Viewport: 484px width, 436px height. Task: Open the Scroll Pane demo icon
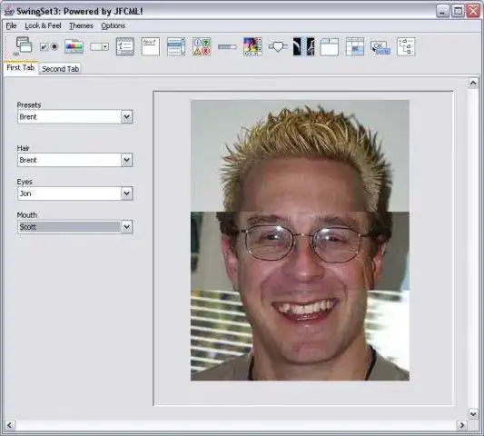tap(252, 46)
